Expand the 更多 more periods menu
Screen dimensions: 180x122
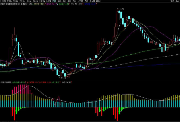tap(98, 1)
